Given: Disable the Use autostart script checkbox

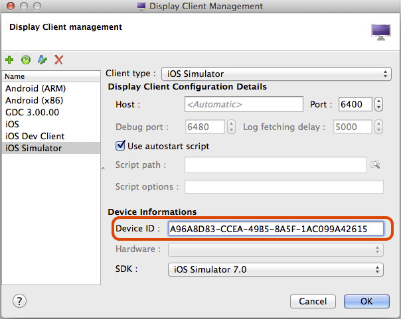Looking at the screenshot, I should pyautogui.click(x=121, y=145).
